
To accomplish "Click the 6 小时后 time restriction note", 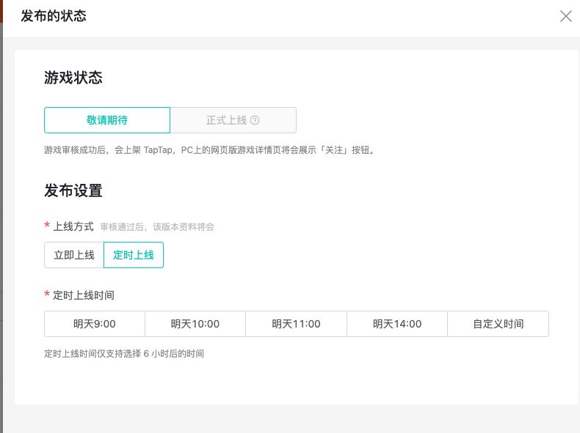I will click(124, 354).
